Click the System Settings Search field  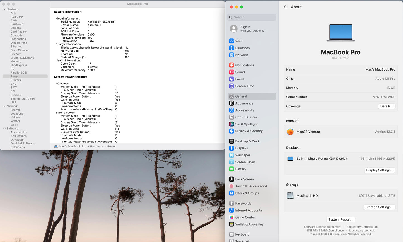coord(252,17)
